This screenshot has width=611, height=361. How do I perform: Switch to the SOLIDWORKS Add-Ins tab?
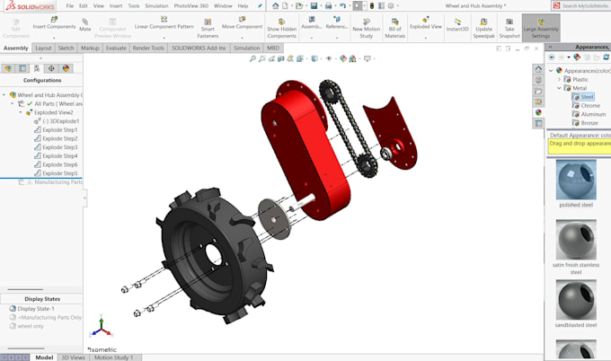[x=199, y=48]
